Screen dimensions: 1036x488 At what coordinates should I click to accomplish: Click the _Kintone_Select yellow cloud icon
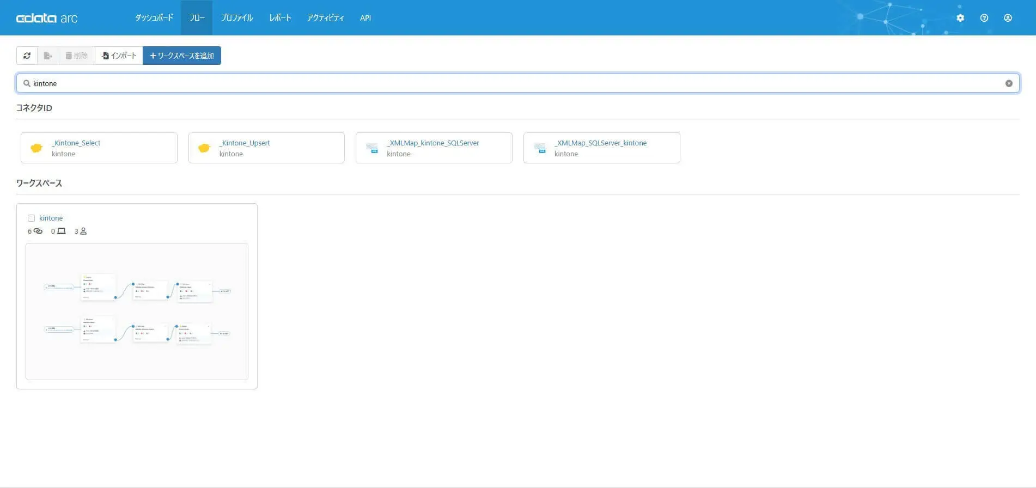point(36,148)
